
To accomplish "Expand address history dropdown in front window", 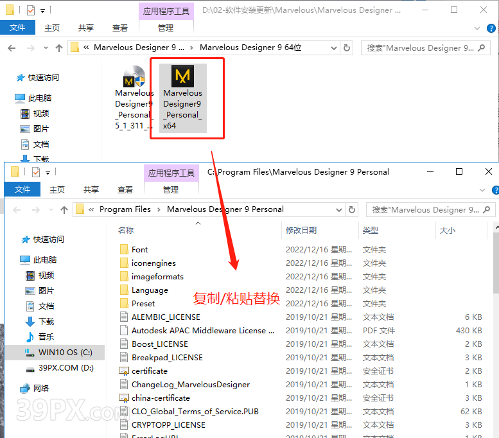I will (339, 210).
